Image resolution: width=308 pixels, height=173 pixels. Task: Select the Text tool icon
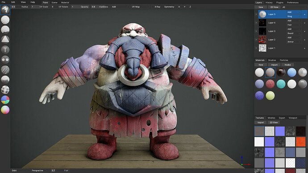pos(5,49)
